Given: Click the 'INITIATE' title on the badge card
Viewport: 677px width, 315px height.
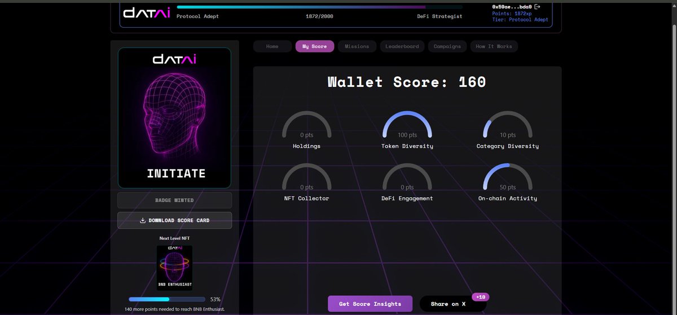Looking at the screenshot, I should click(x=176, y=173).
